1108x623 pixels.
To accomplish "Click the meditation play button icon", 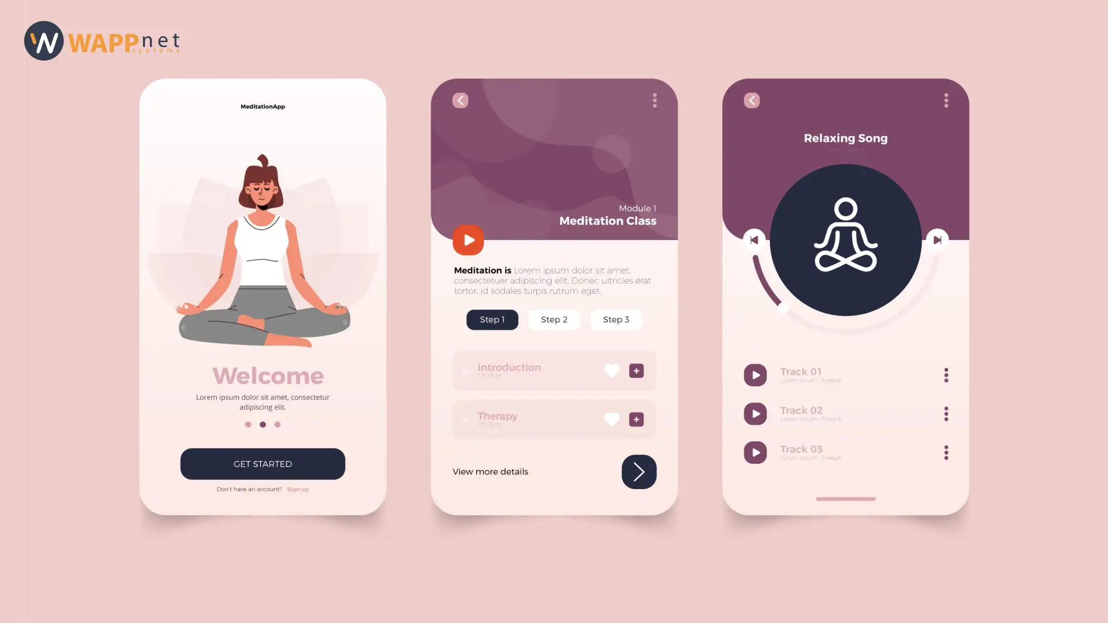I will click(x=469, y=239).
